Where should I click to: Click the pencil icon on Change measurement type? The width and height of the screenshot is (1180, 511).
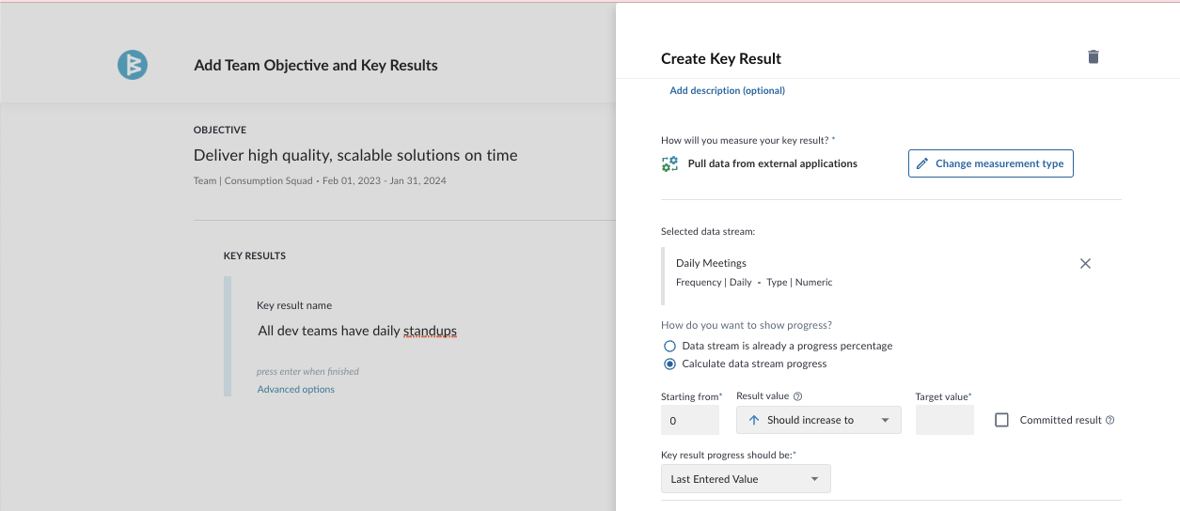922,163
